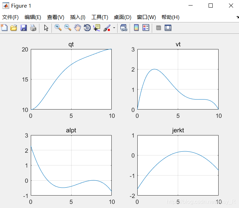Click the qt plot title
This screenshot has height=208, width=239.
click(x=71, y=45)
